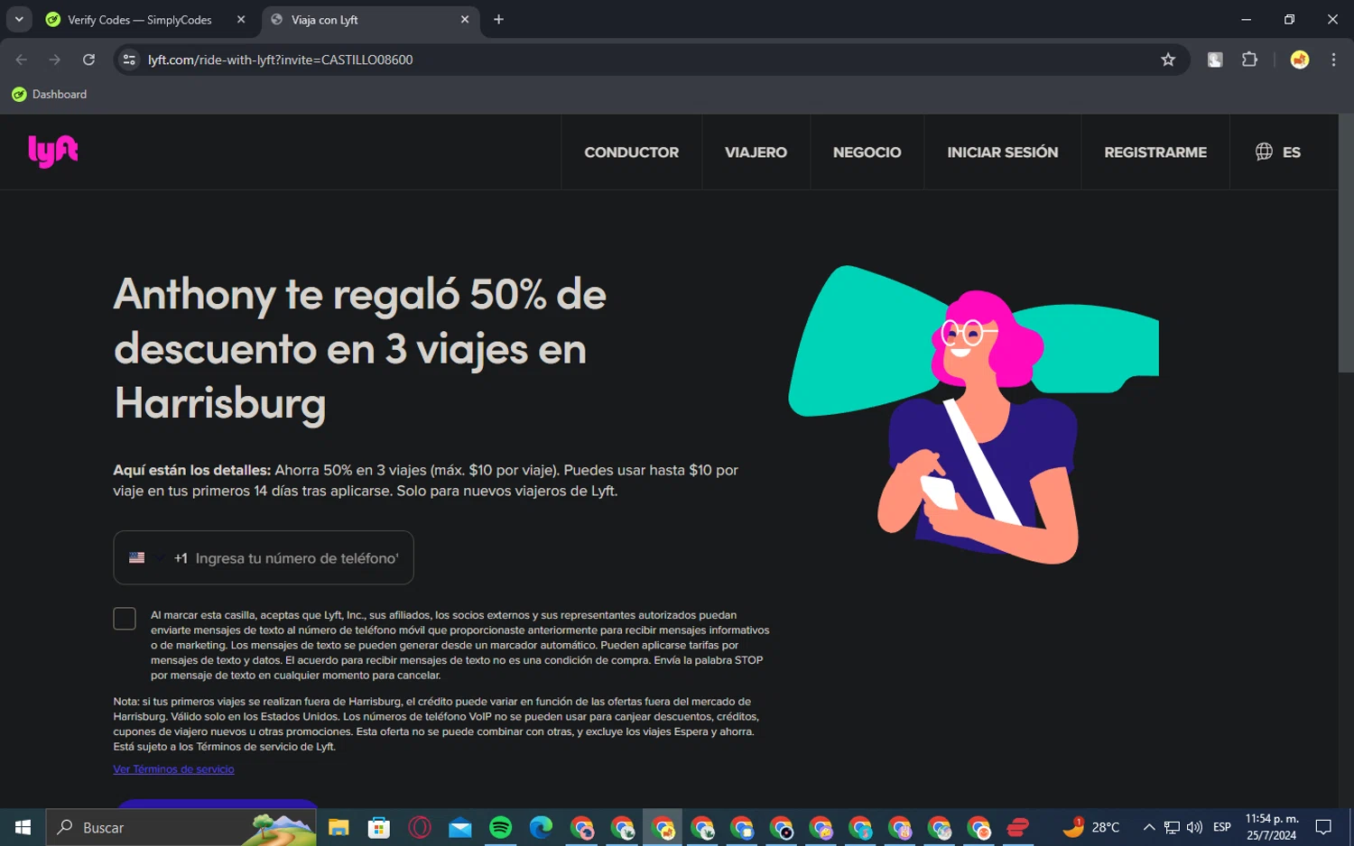Screen dimensions: 1354x846
Task: Close the Verify Codes — SimplyCodes tab
Action: coord(241,19)
